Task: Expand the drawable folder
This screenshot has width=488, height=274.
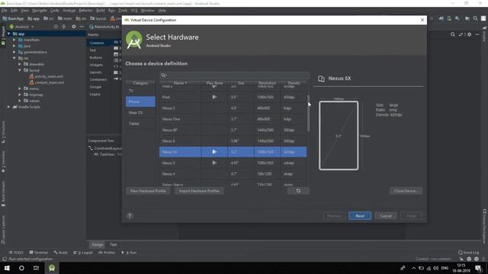Action: click(20, 64)
